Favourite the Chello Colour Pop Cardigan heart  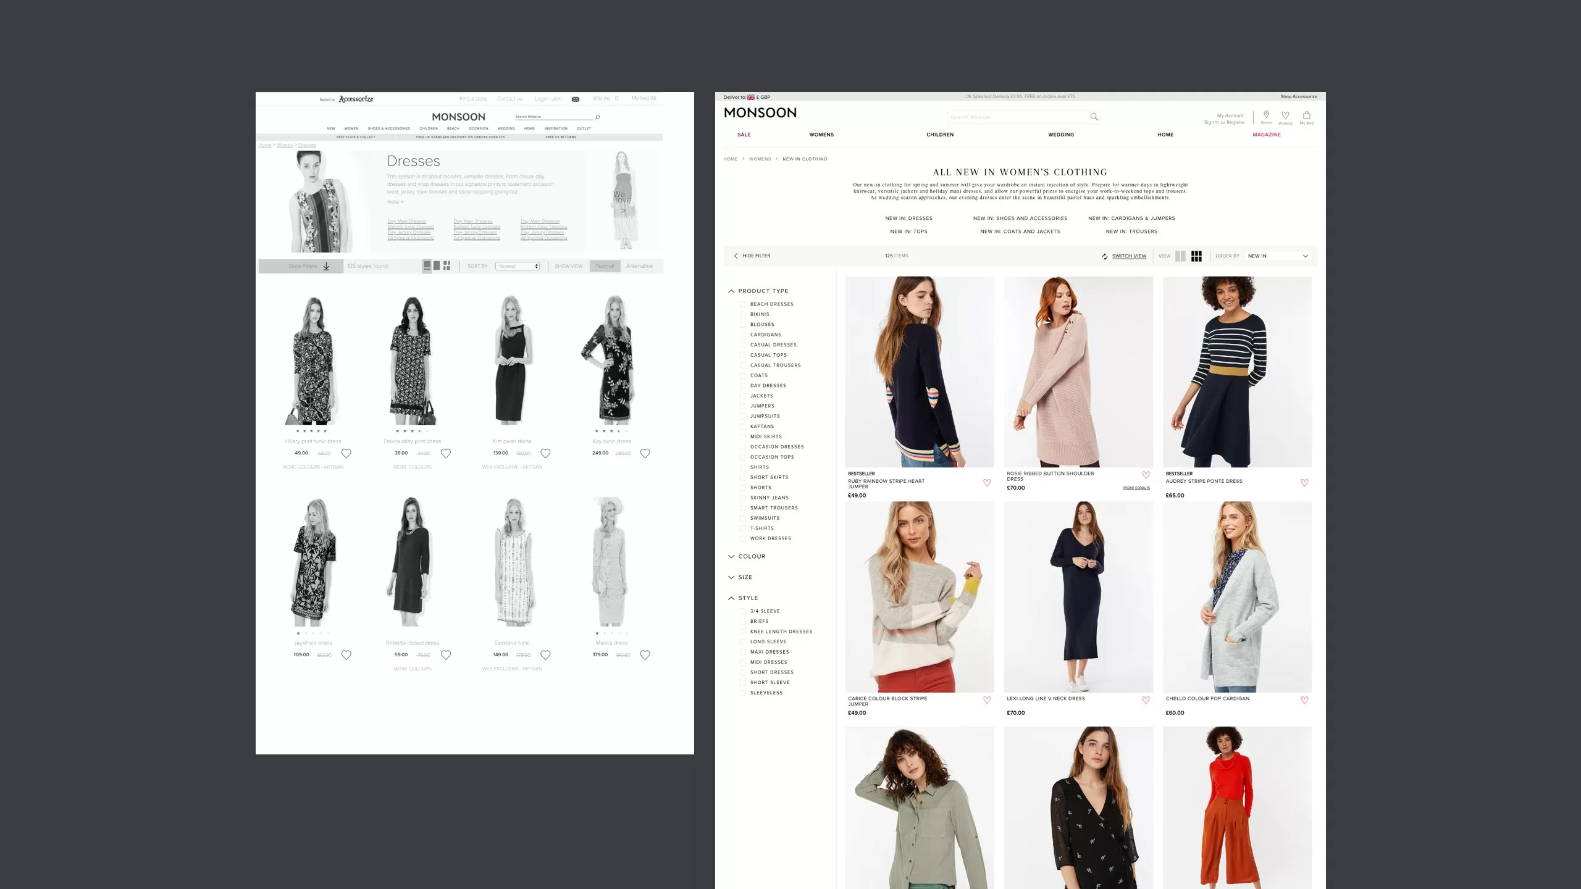(x=1304, y=700)
